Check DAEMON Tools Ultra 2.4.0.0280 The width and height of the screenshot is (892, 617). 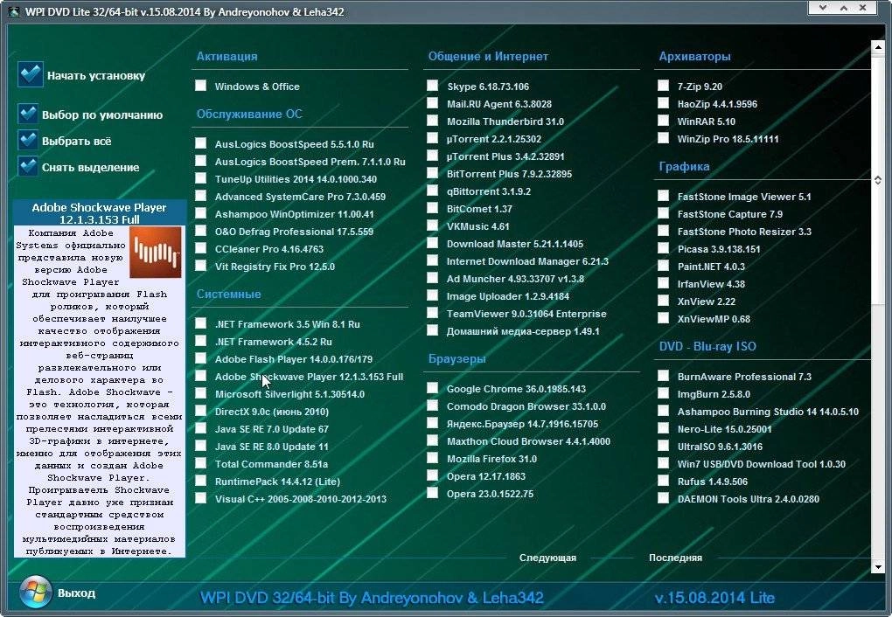(663, 498)
